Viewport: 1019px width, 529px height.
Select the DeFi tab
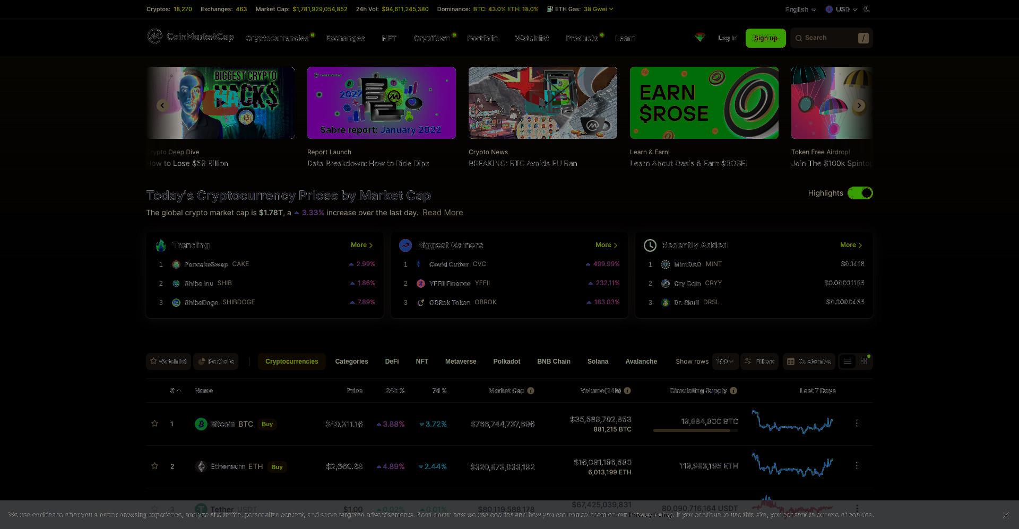(392, 362)
